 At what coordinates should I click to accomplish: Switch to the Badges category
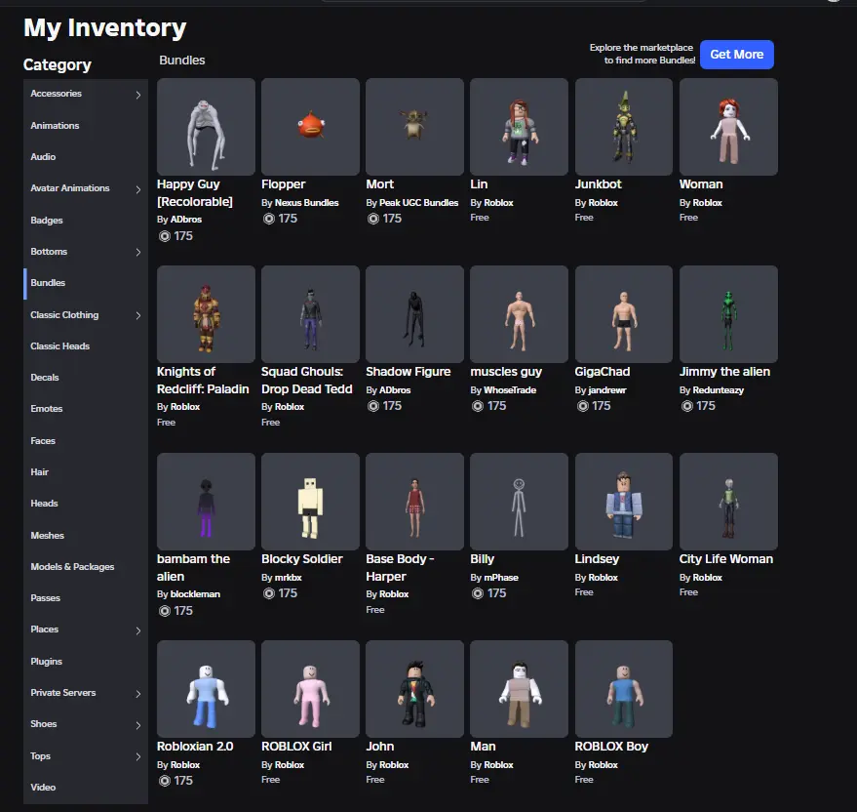(x=47, y=221)
